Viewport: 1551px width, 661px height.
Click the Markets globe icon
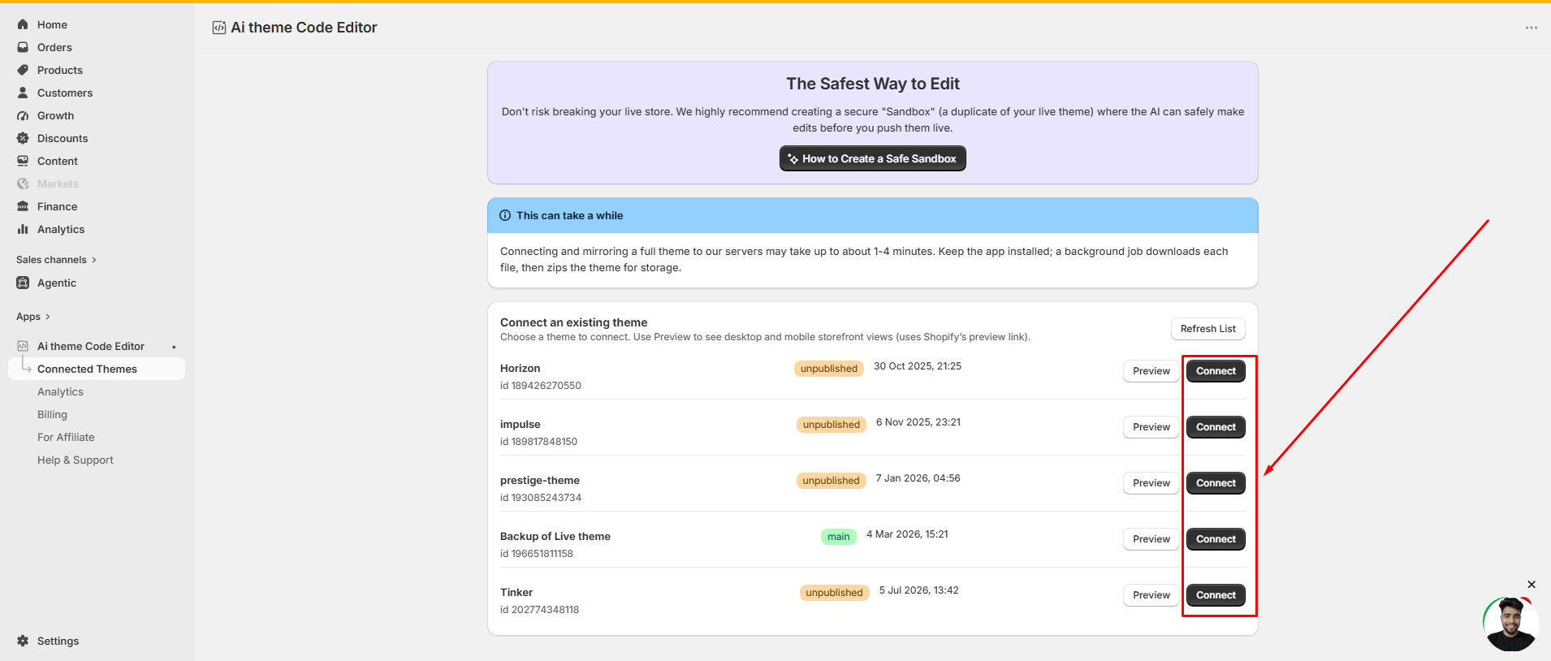[x=23, y=184]
